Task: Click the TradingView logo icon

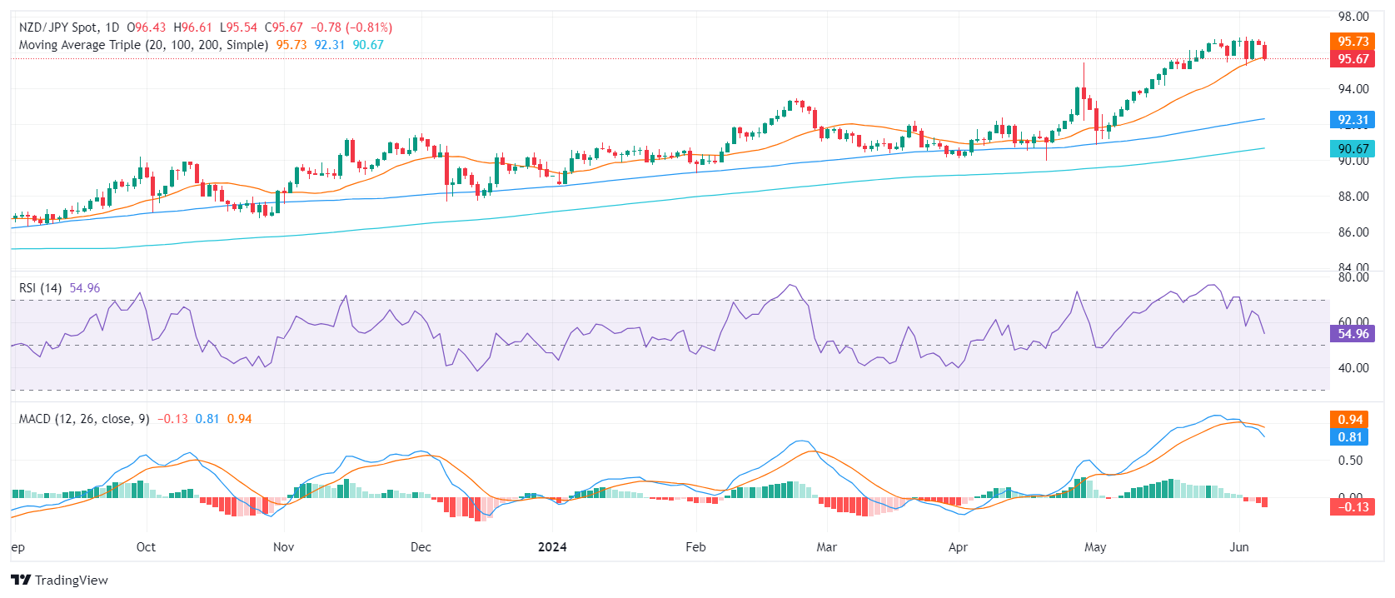Action: pyautogui.click(x=21, y=581)
